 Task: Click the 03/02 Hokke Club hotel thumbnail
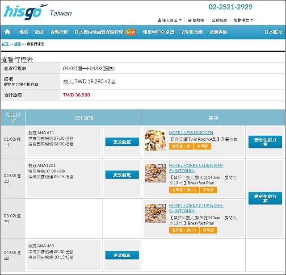point(156,213)
